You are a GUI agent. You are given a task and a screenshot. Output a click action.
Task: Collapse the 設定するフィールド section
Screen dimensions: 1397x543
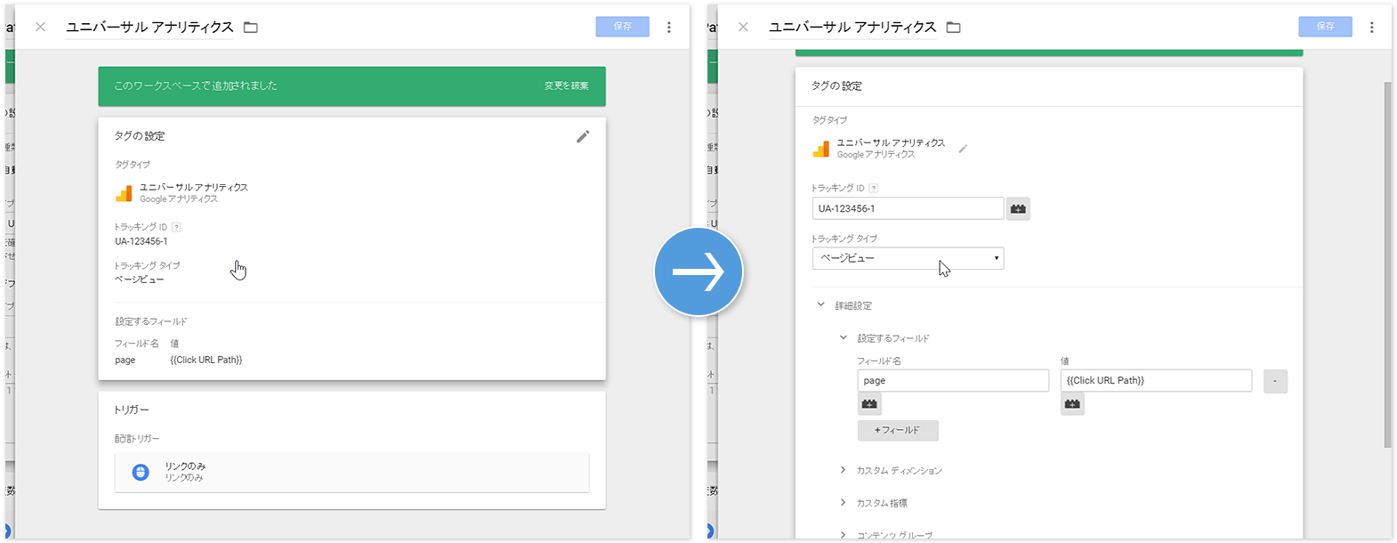(x=844, y=337)
